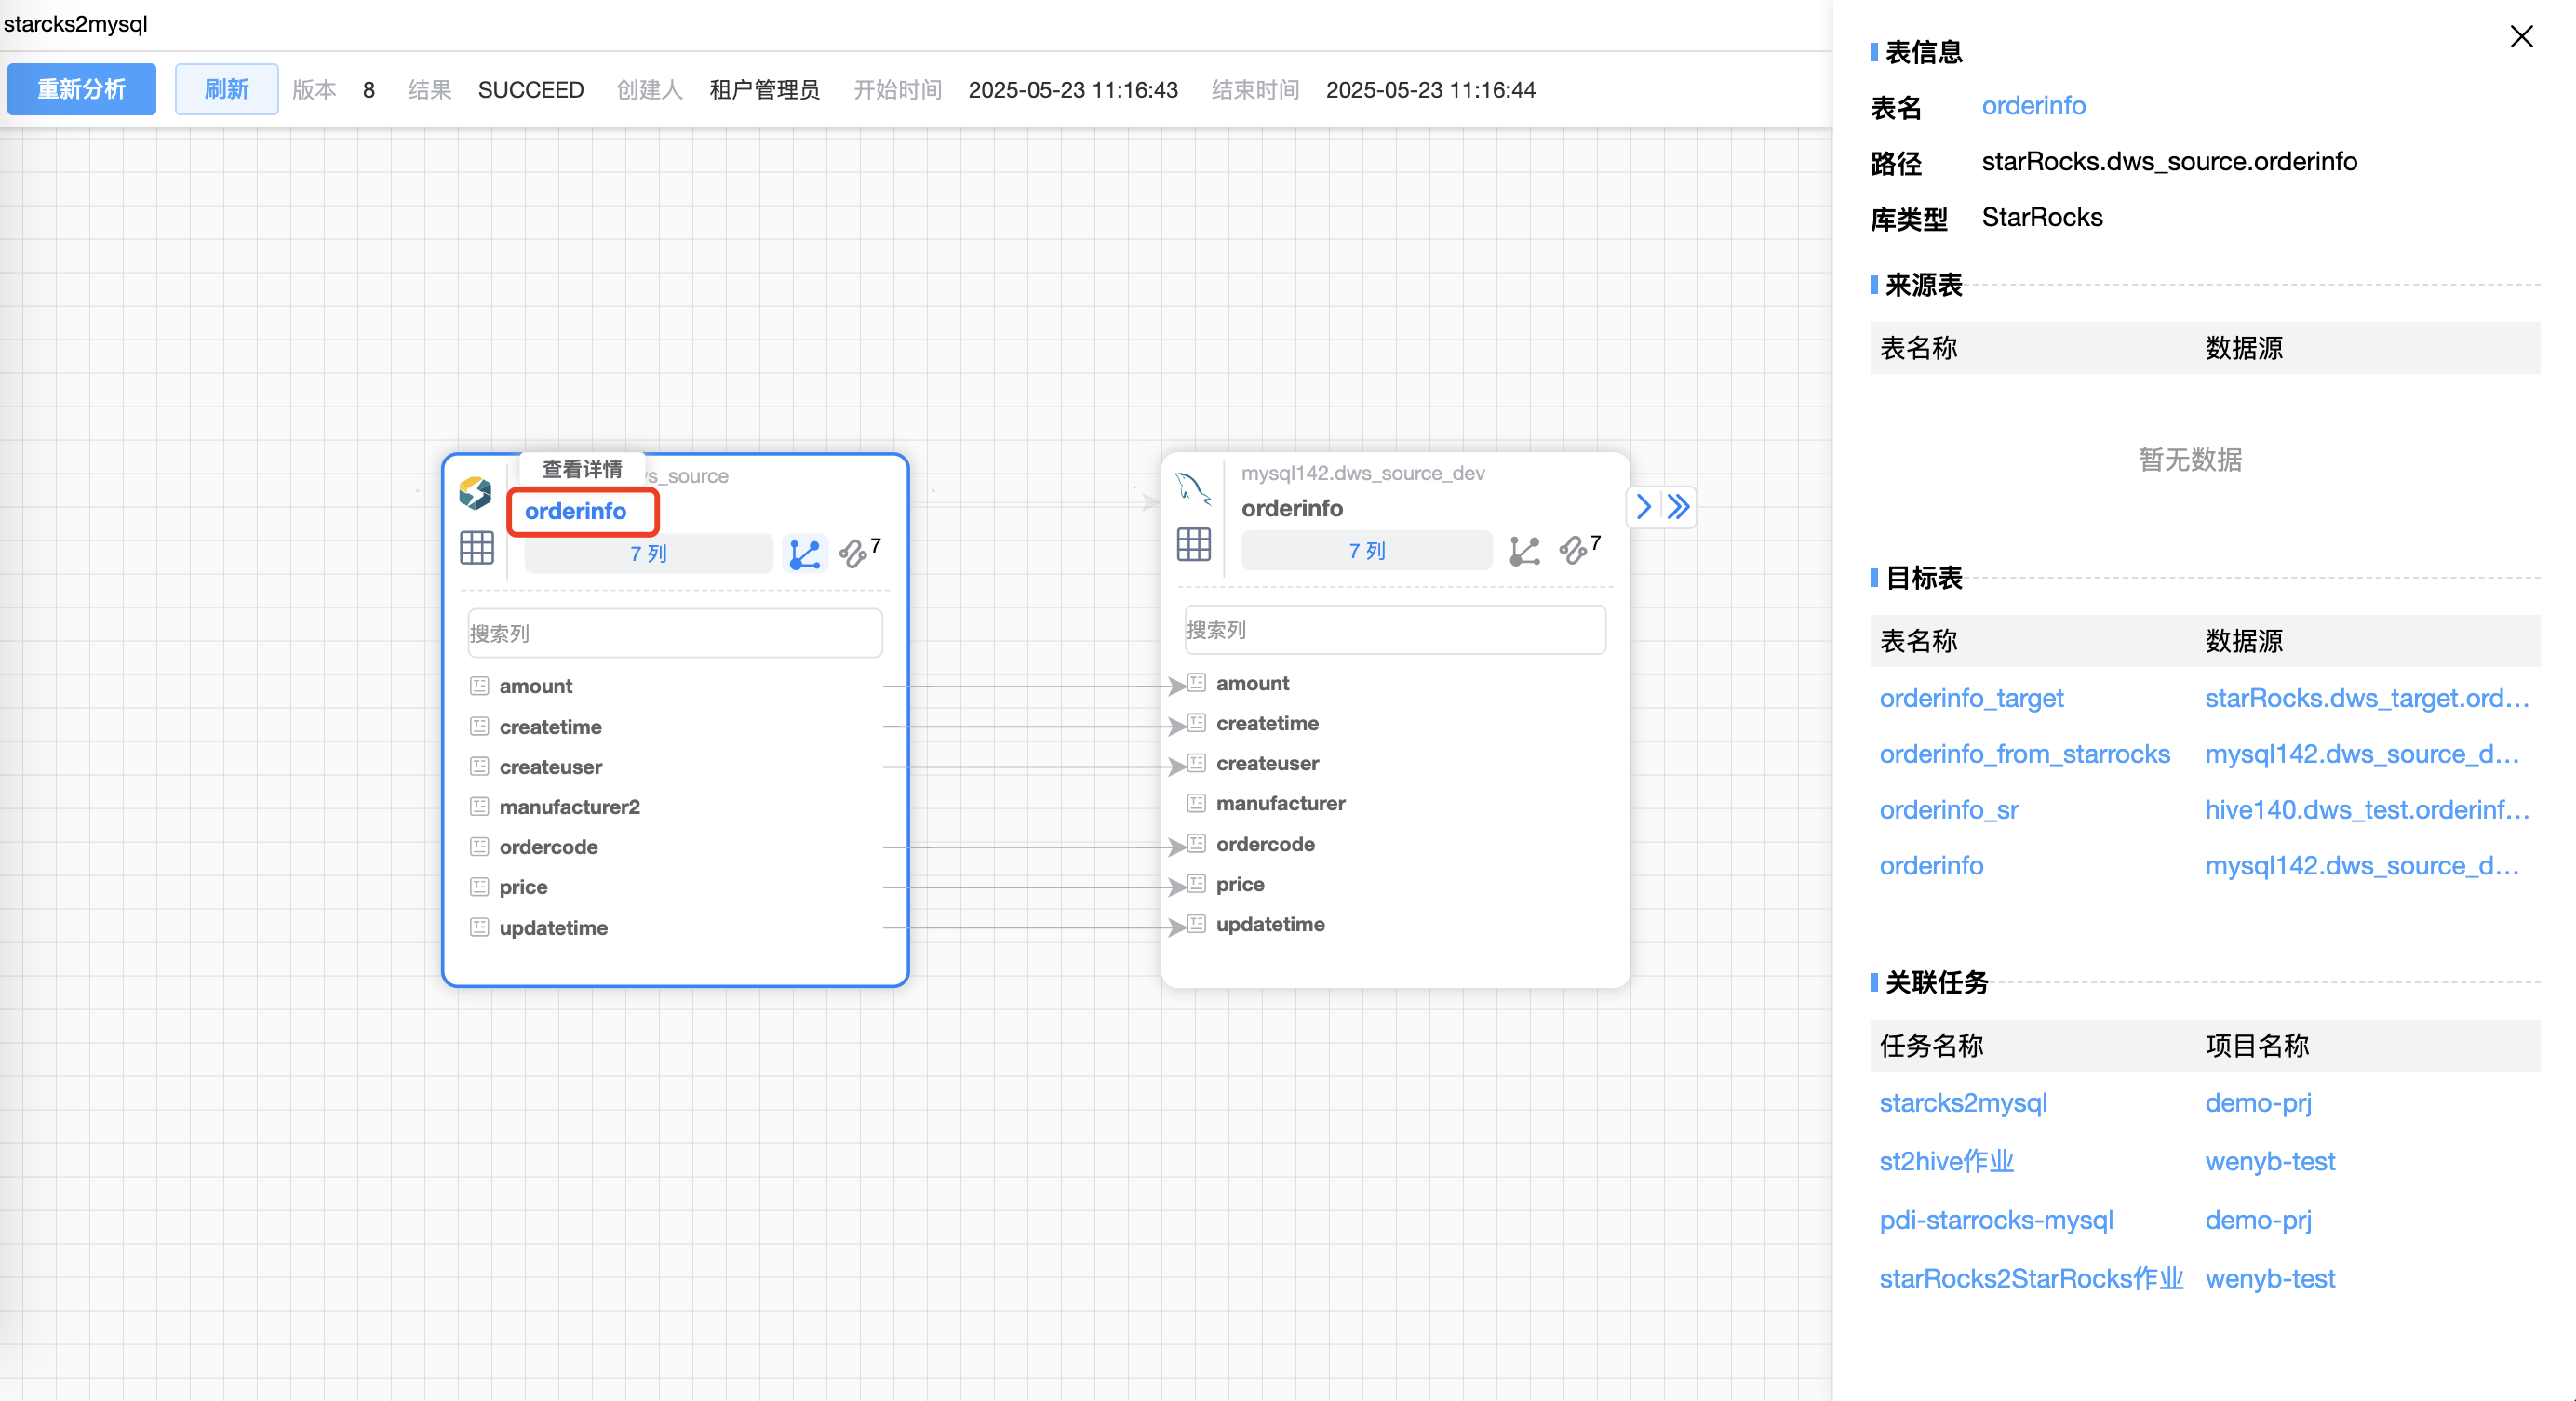Expand all downstream levels with the double chevron
This screenshot has width=2576, height=1401.
point(1679,508)
